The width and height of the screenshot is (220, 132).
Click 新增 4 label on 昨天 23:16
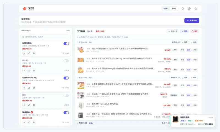click(x=91, y=123)
